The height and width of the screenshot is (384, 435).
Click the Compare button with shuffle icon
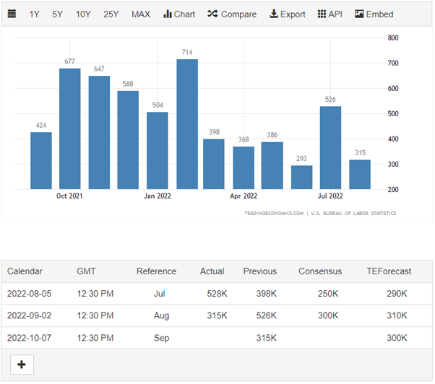coord(231,14)
